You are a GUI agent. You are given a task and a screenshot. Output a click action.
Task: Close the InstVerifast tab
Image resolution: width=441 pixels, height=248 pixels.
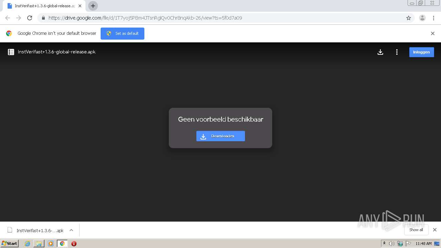tap(80, 6)
